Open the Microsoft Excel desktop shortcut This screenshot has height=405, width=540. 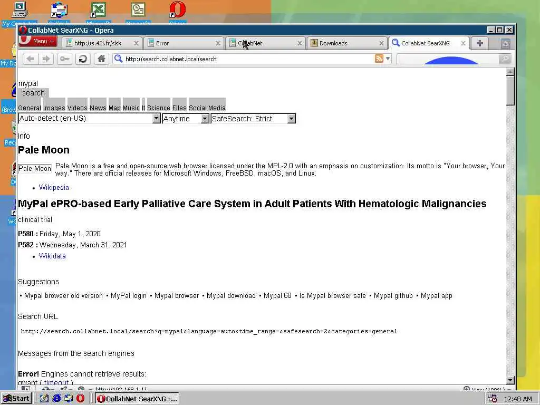[98, 13]
